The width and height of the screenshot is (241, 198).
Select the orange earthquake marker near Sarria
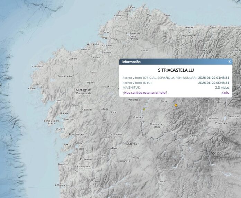(x=176, y=105)
